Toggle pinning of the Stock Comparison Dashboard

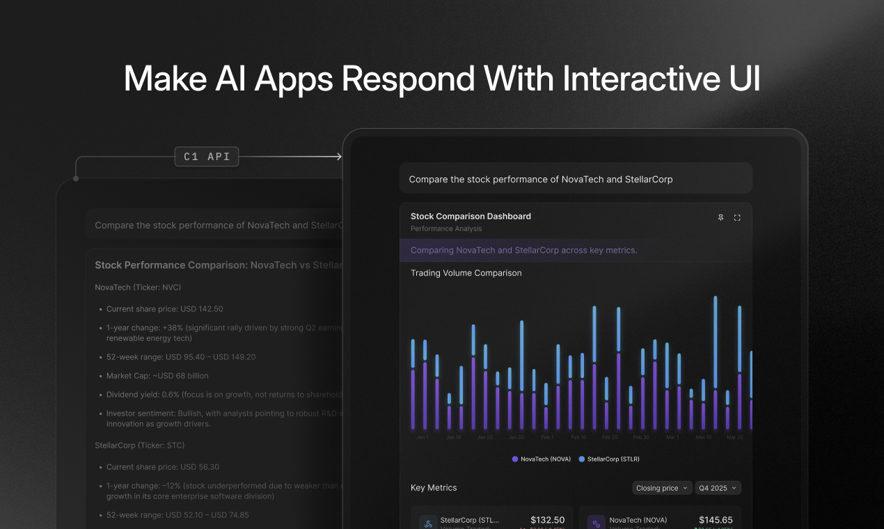coord(721,218)
